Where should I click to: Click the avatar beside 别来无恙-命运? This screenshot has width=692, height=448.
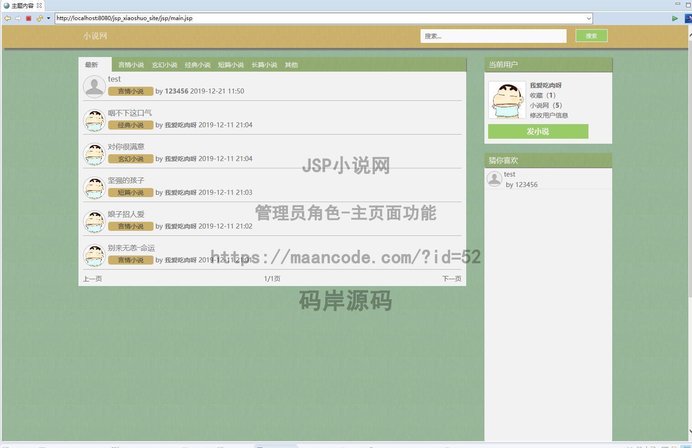[x=94, y=255]
